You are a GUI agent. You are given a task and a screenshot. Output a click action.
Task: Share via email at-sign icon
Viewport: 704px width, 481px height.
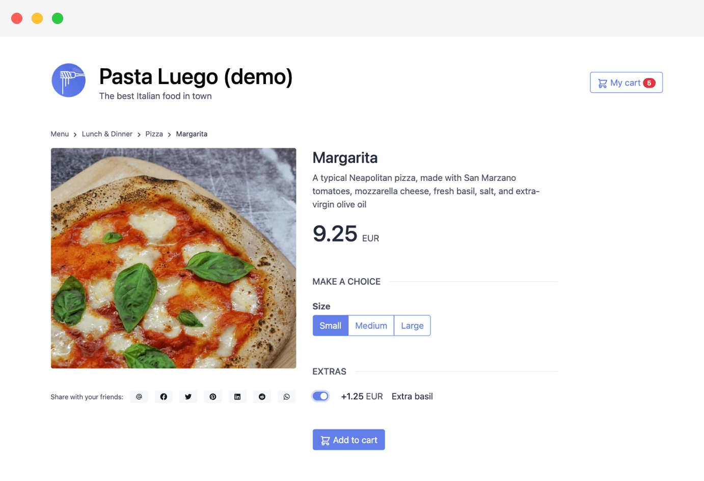pos(139,397)
